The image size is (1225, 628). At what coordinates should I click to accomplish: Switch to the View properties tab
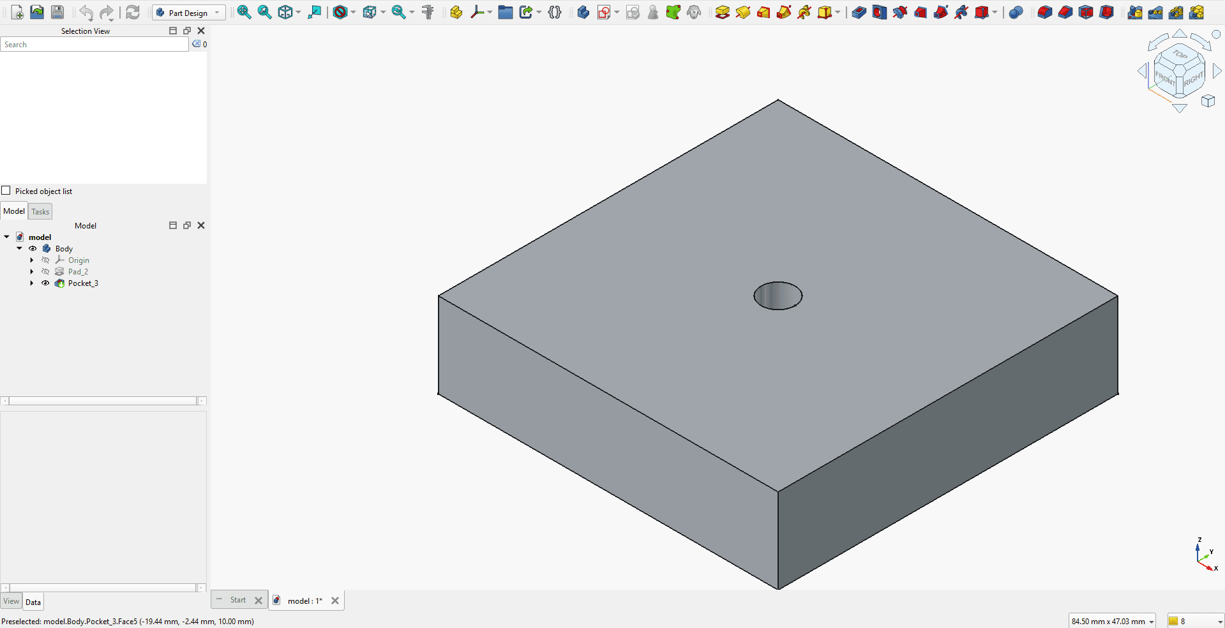click(11, 601)
